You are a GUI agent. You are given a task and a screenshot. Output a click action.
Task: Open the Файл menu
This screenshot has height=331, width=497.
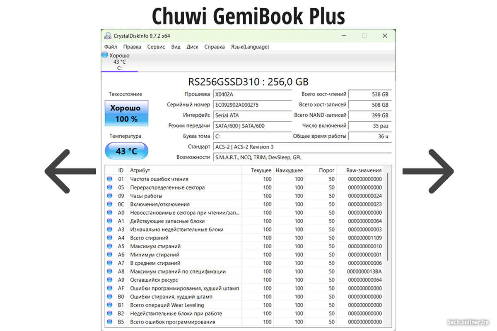111,47
